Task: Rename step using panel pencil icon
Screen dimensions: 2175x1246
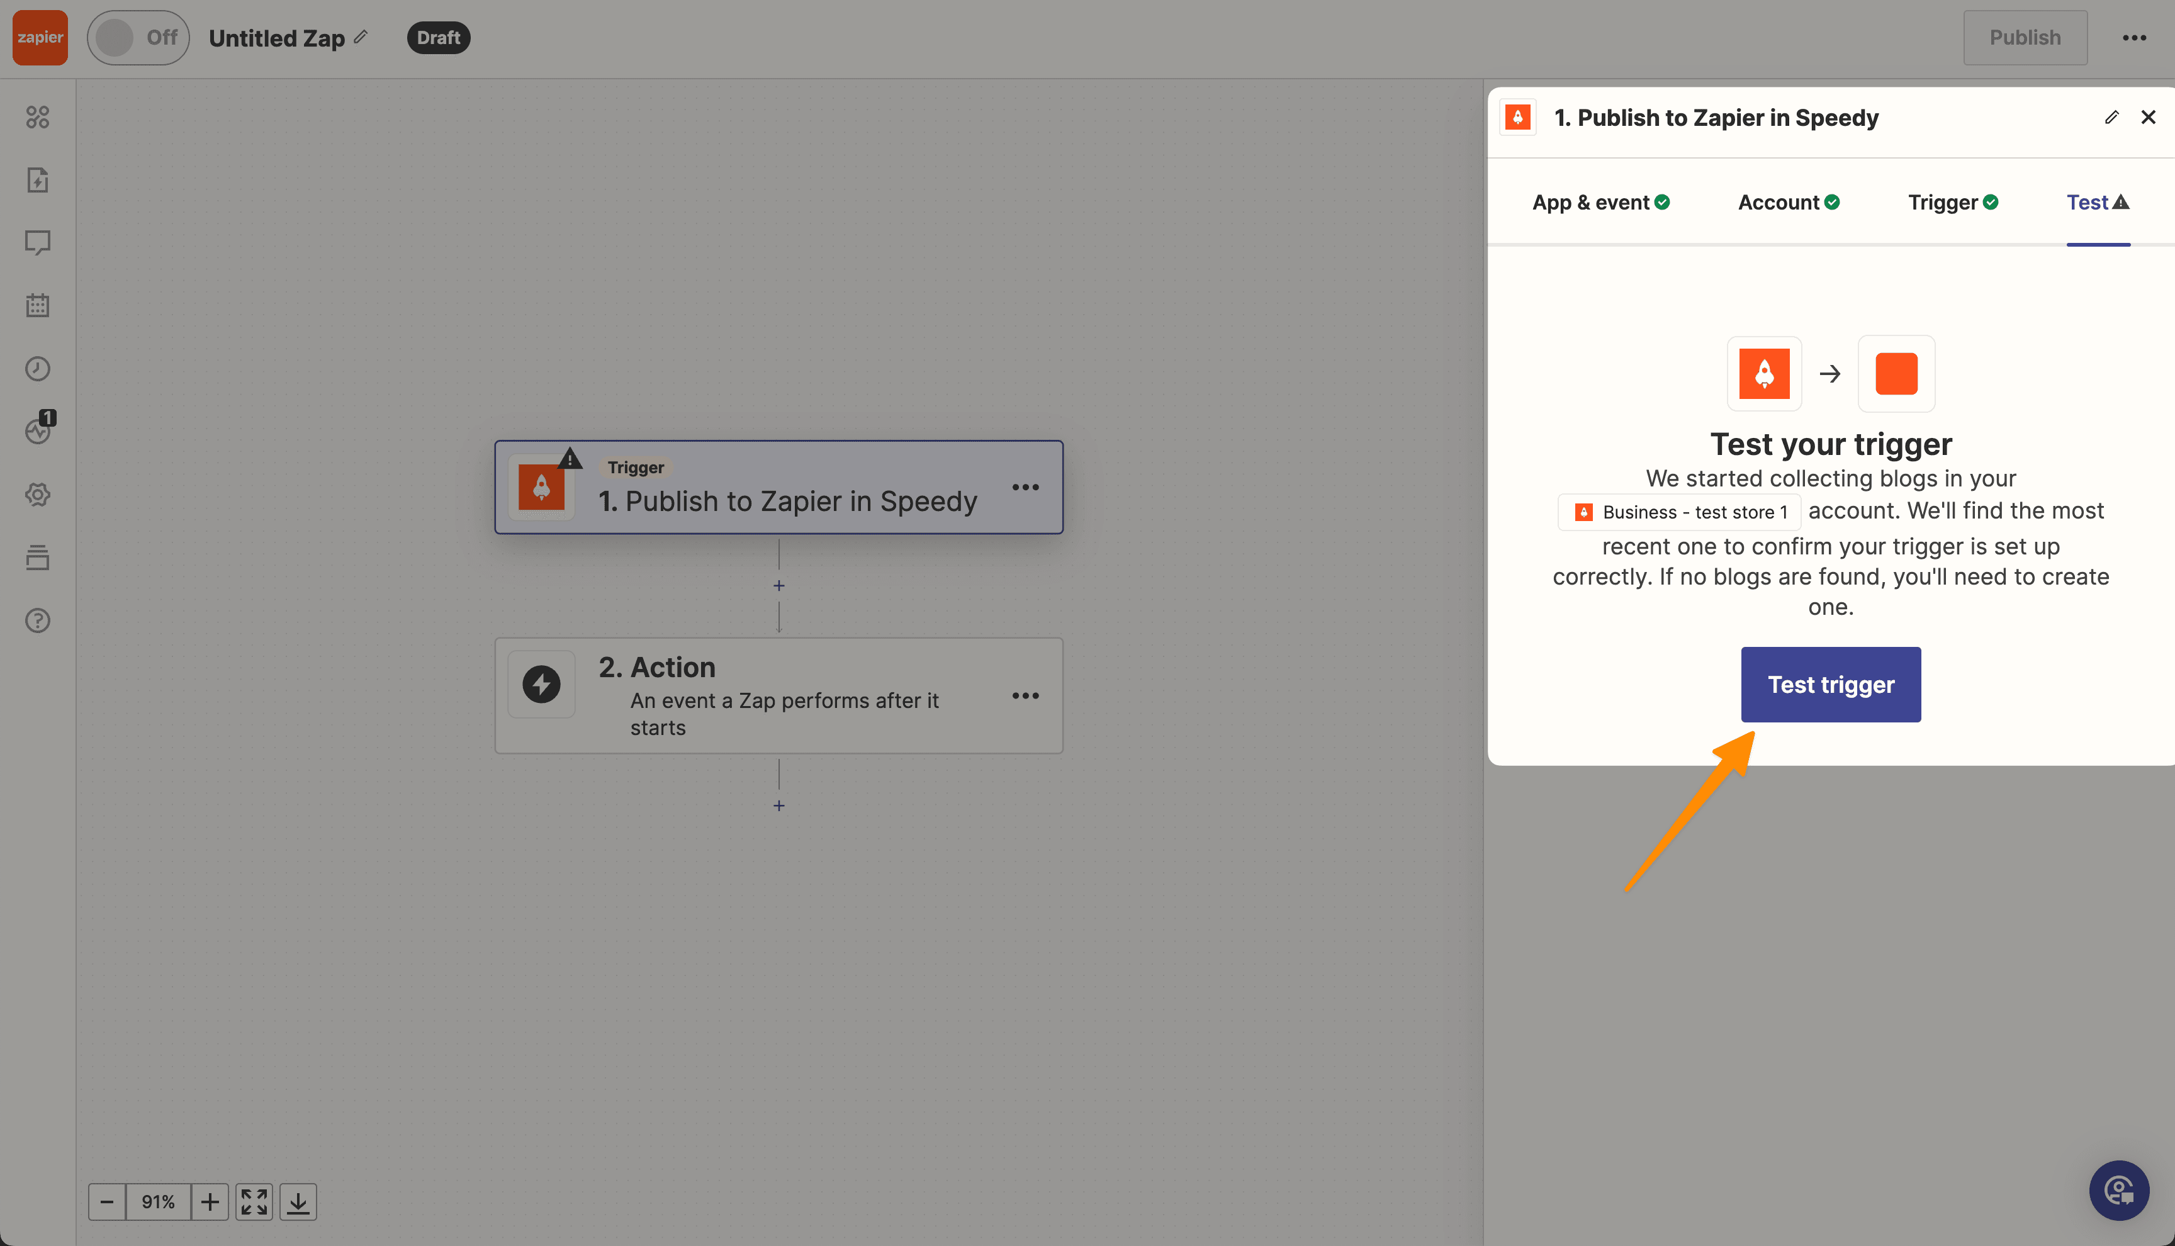Action: pos(2111,117)
